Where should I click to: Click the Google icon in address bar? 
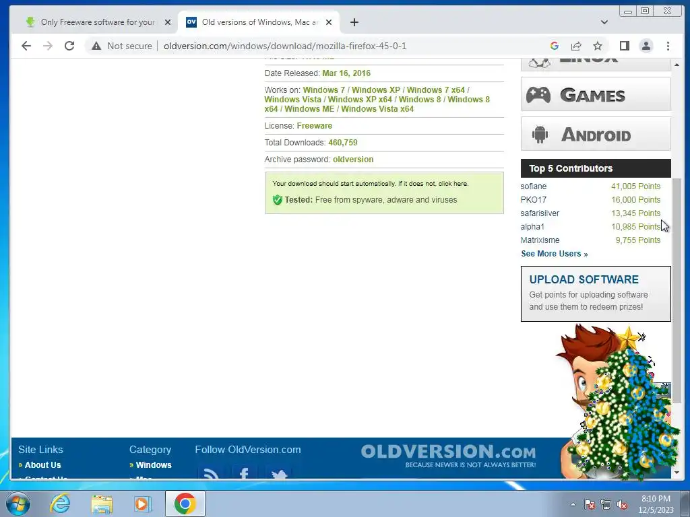click(x=555, y=46)
